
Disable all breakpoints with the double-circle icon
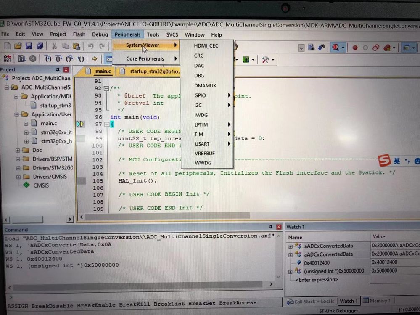tap(375, 48)
